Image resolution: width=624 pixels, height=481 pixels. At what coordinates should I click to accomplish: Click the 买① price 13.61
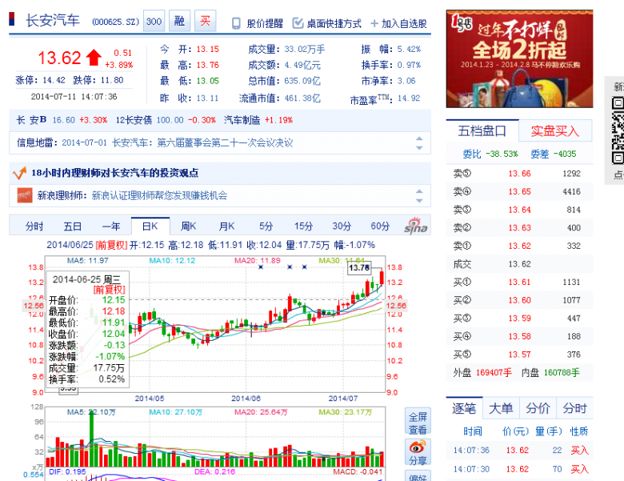[x=520, y=282]
